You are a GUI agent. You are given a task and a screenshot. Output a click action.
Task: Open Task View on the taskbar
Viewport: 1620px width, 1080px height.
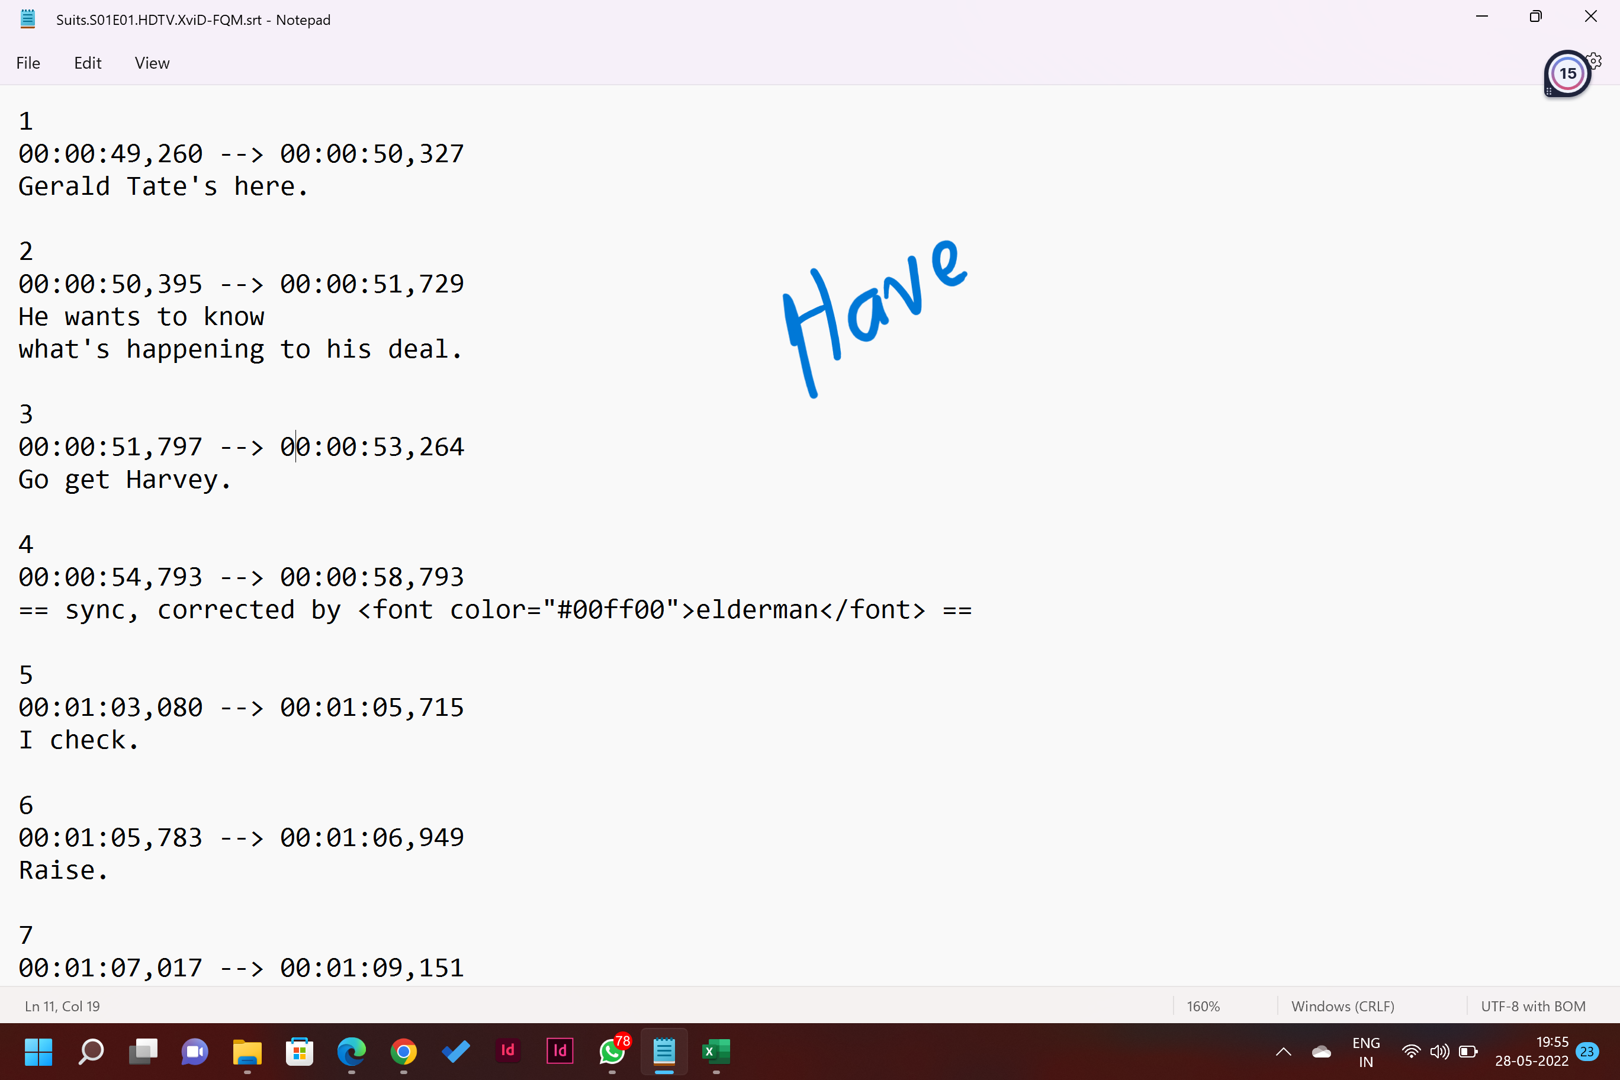tap(143, 1051)
